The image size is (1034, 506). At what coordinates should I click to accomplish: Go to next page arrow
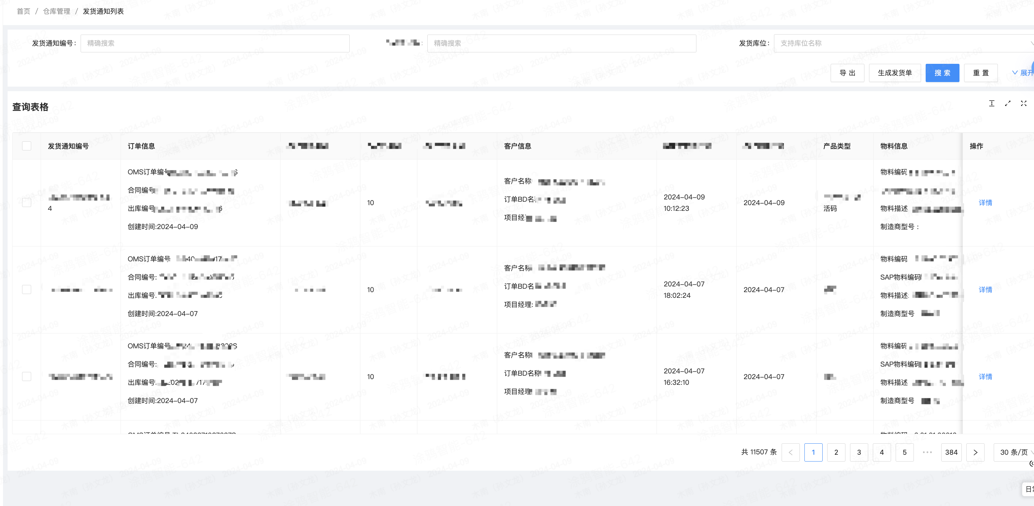(975, 452)
